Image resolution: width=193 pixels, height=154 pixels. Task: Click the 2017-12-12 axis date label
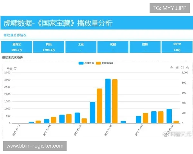139,130
